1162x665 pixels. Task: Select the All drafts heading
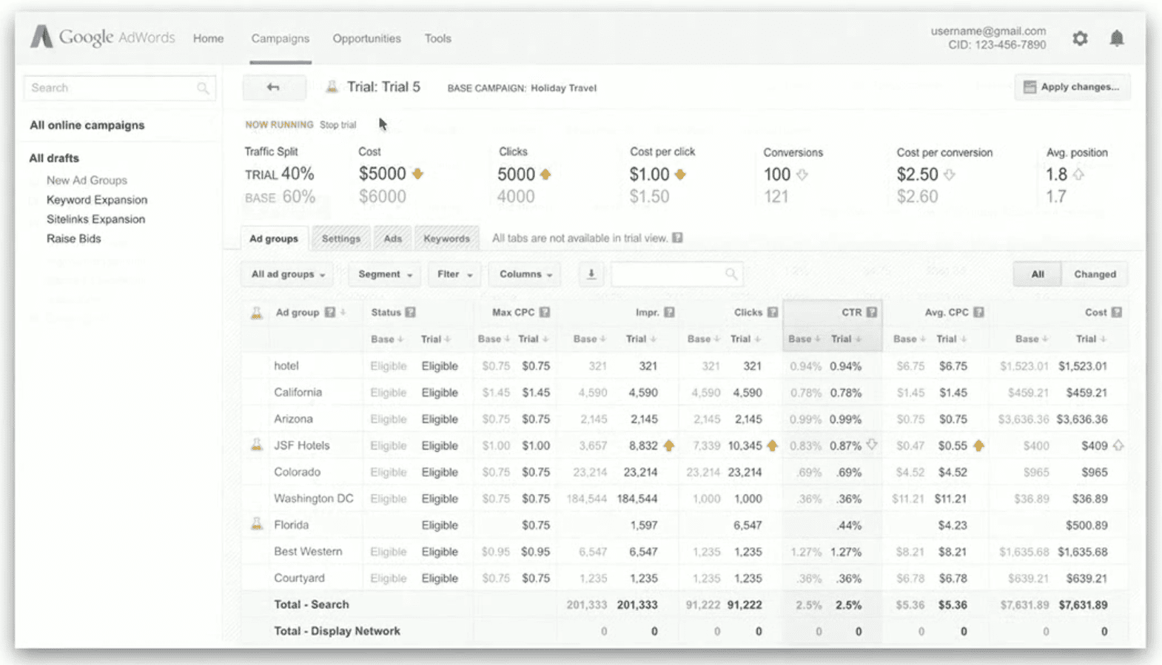[54, 158]
